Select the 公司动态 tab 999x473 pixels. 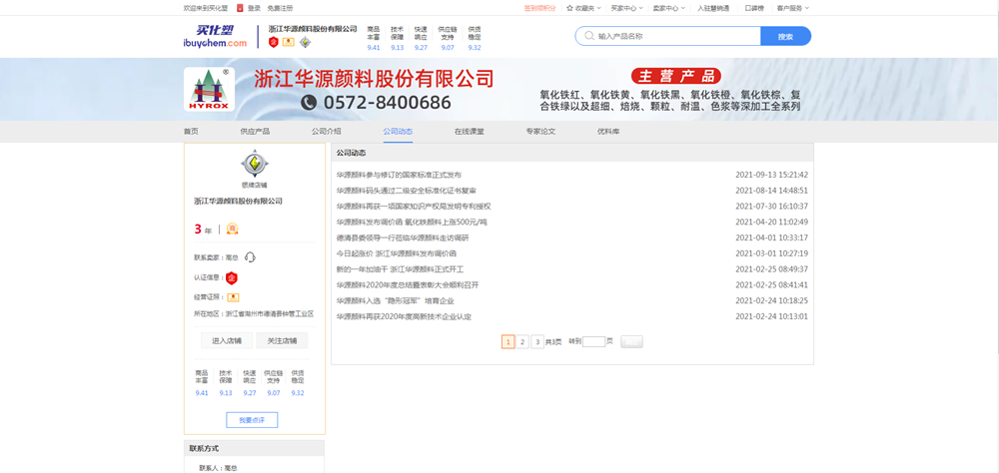click(x=398, y=131)
